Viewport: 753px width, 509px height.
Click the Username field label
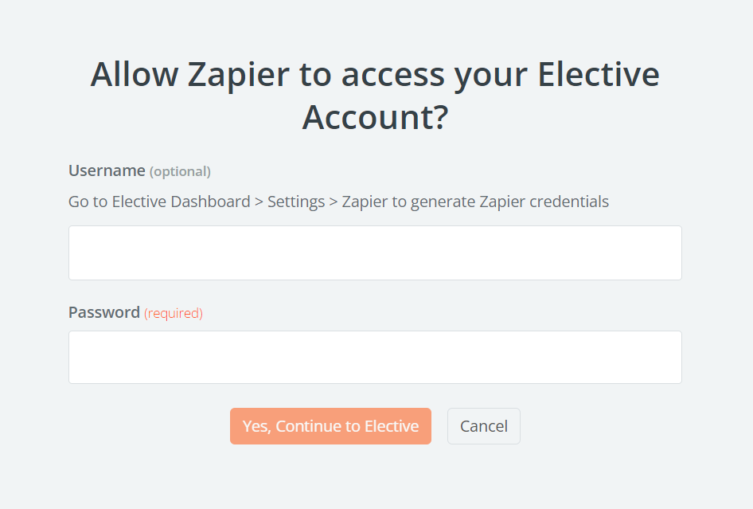pos(107,170)
